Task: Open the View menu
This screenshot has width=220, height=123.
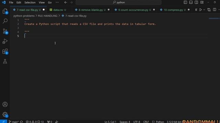Action: 42,2
